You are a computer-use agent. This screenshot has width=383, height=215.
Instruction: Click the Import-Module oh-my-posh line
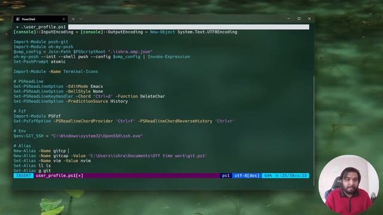click(x=43, y=47)
